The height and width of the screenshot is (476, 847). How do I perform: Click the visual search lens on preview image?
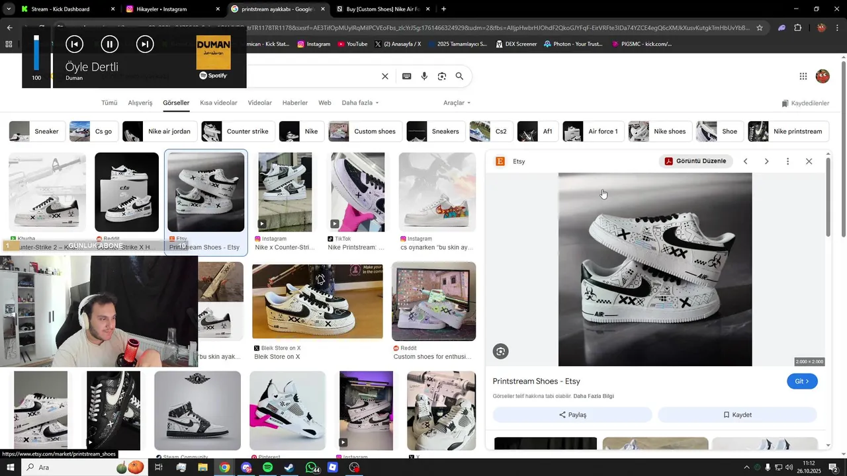point(501,352)
